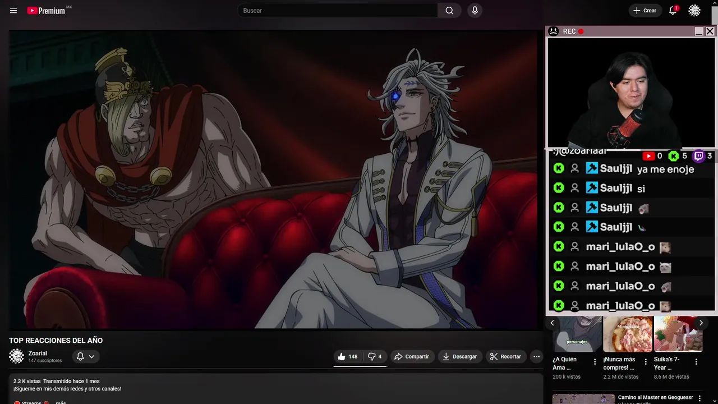Screen dimensions: 718x404
Task: Open the Crear button
Action: tap(645, 11)
